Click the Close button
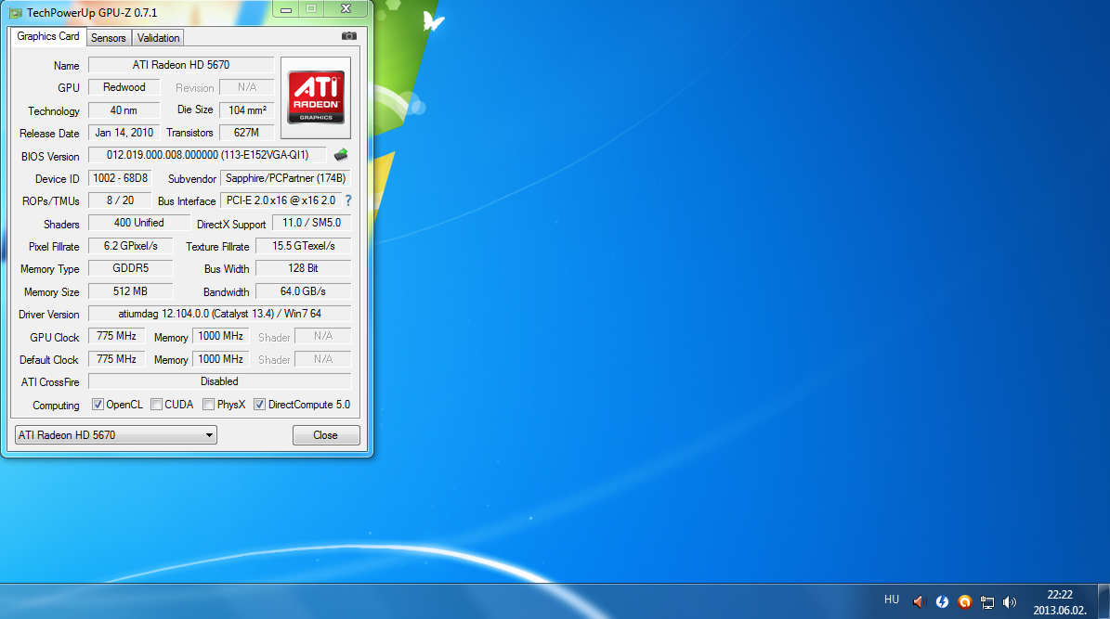Screen dimensions: 1110x619 326,435
